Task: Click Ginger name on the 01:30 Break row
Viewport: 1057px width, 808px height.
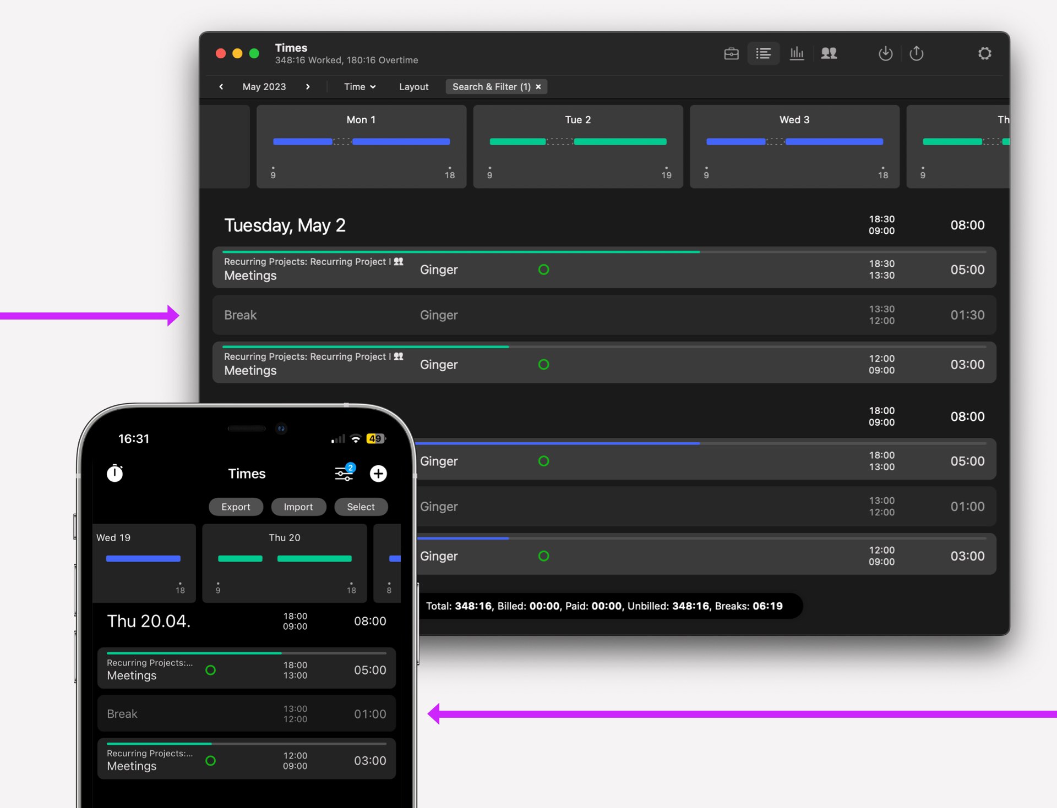Action: point(439,315)
